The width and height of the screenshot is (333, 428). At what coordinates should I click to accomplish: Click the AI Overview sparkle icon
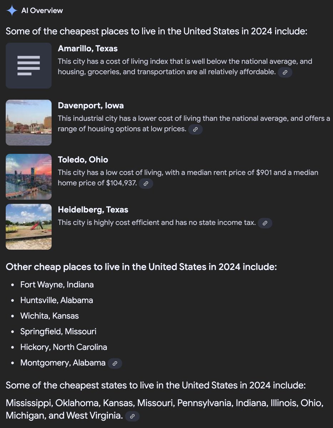12,10
